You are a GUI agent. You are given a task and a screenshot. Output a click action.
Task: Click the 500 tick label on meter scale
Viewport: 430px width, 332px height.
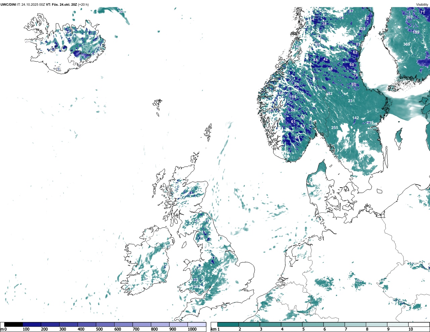click(99, 329)
